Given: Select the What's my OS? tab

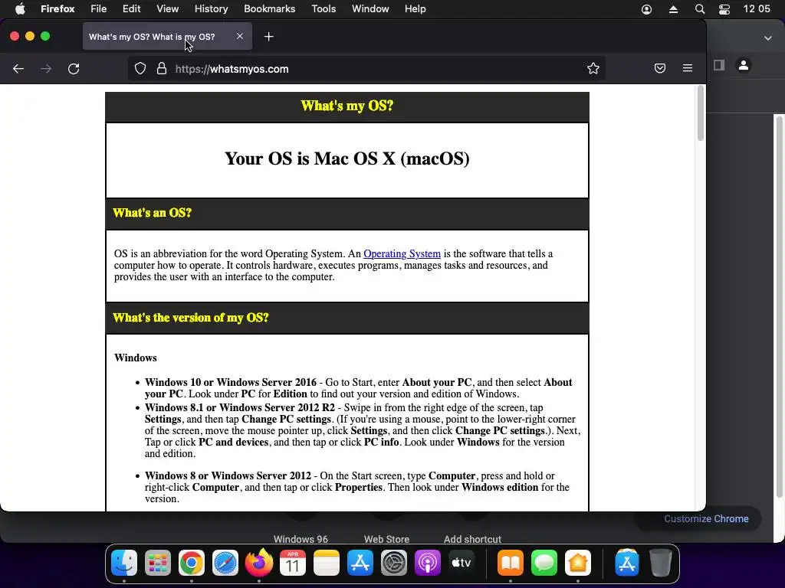Looking at the screenshot, I should 167,37.
